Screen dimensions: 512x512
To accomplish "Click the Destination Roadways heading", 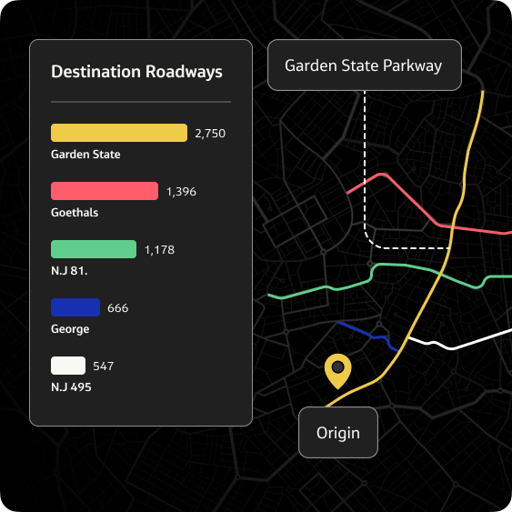I will (x=136, y=72).
